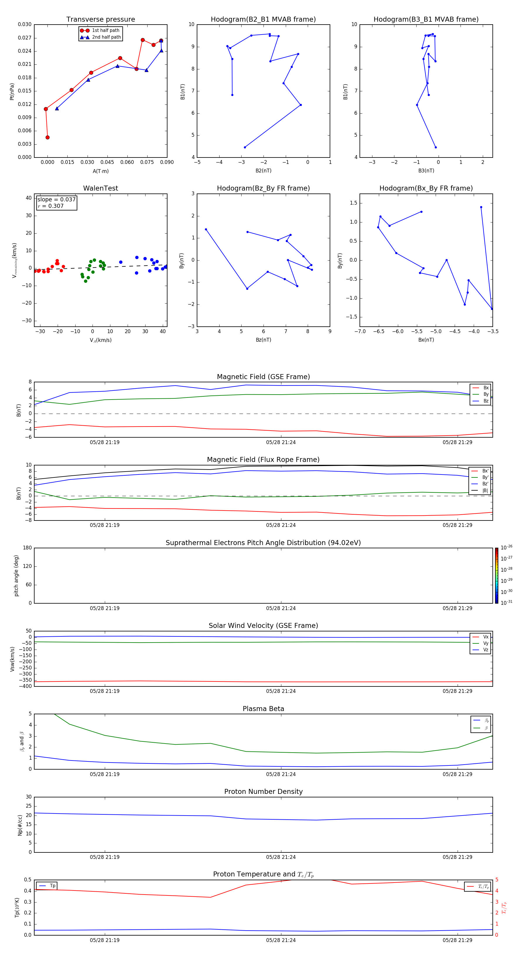Click the 'Hodogram(B2_B1 MVAB frame)' title
The height and width of the screenshot is (966, 527).
263,19
